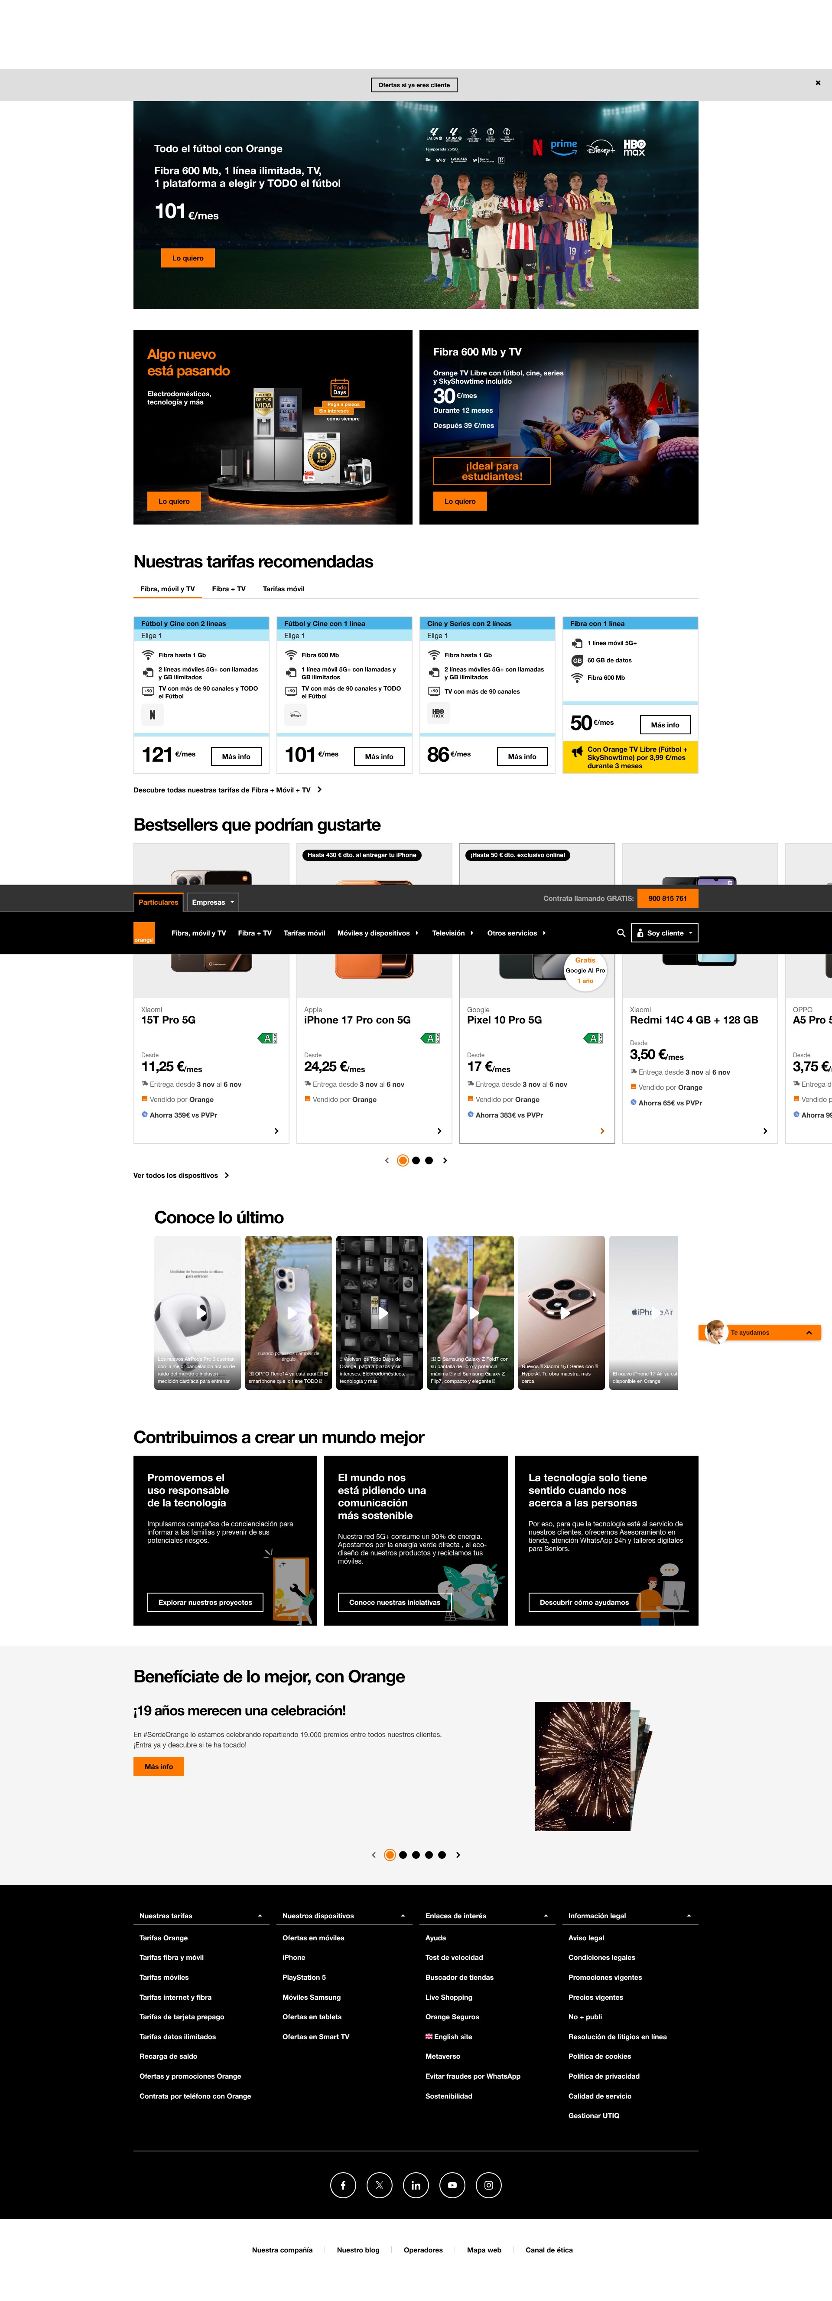832x2301 pixels.
Task: Click Ofertas si ya eres cliente button
Action: click(414, 85)
